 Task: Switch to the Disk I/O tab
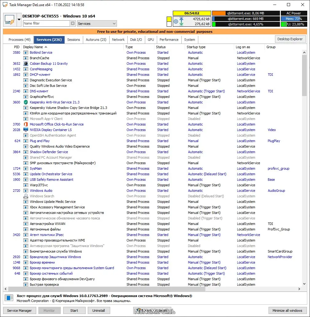coord(136,40)
